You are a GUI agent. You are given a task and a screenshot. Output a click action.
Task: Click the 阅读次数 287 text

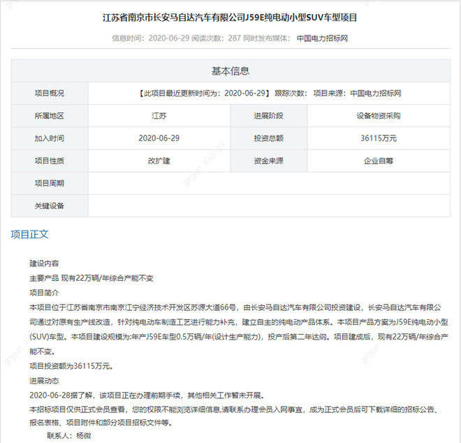coord(216,38)
